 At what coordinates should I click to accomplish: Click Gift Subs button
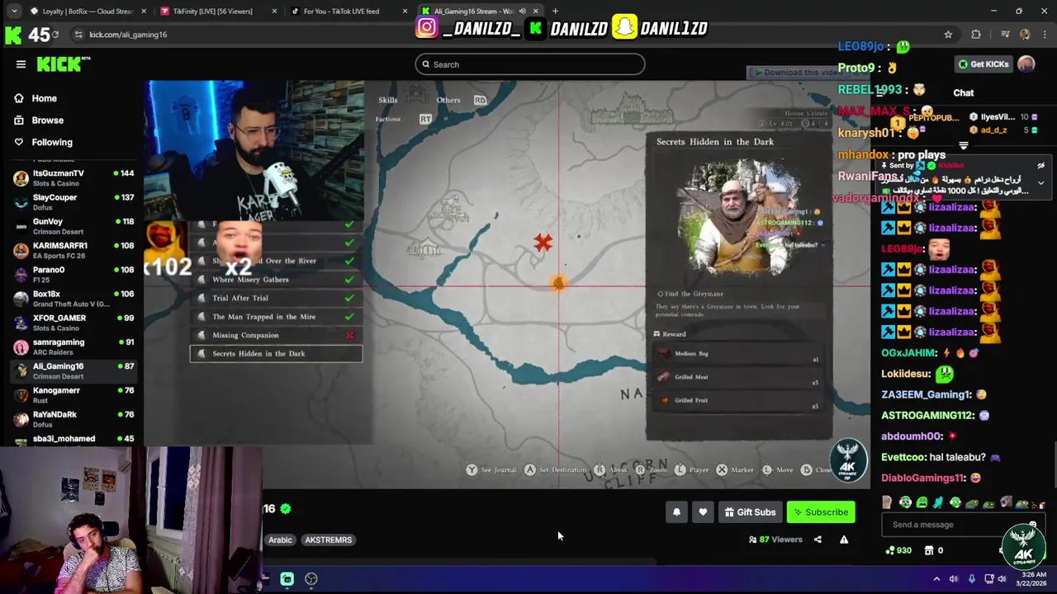click(x=750, y=512)
